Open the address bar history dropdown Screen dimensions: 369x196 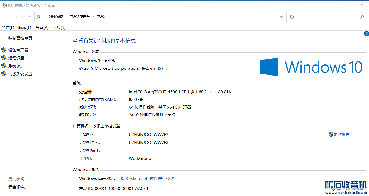point(282,17)
